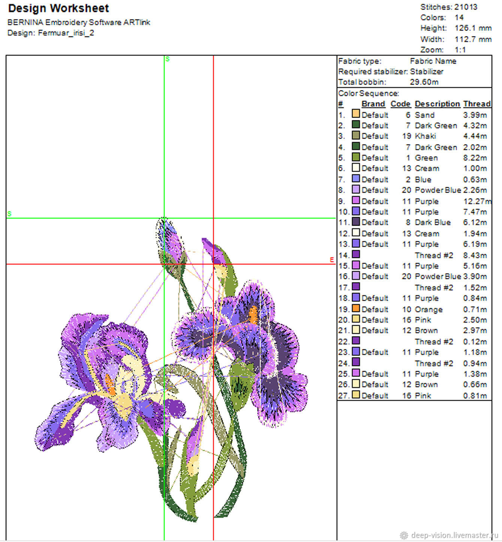Click green S marker at left edge
502x542 pixels.
9,214
